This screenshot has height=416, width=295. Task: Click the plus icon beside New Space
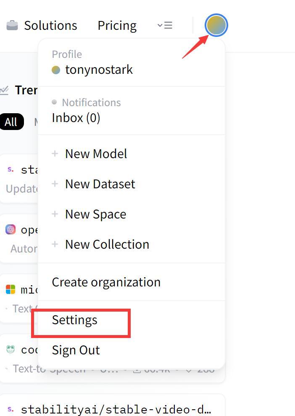[55, 214]
